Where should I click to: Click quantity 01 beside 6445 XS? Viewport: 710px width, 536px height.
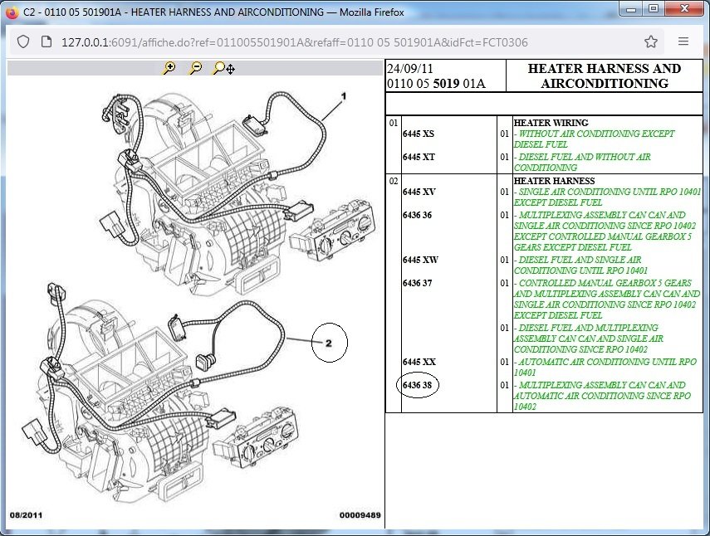pyautogui.click(x=504, y=134)
